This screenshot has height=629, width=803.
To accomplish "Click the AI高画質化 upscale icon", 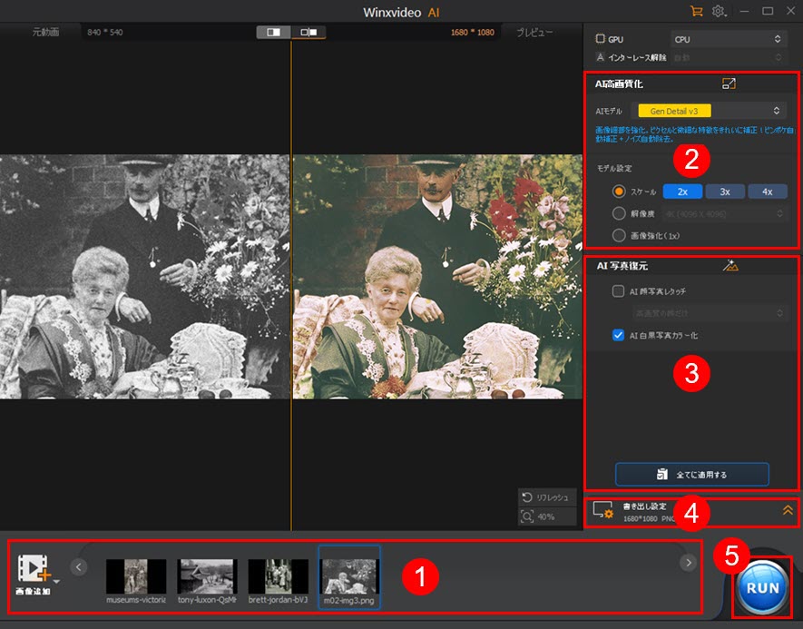I will pos(729,84).
